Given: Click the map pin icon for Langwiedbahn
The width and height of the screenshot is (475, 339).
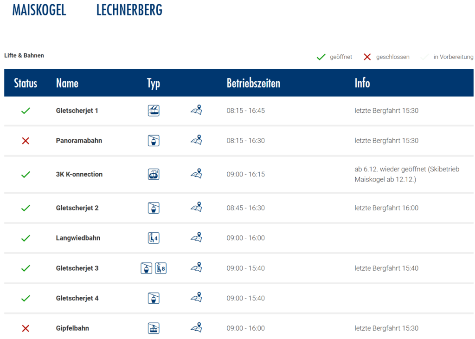Looking at the screenshot, I should pos(196,238).
